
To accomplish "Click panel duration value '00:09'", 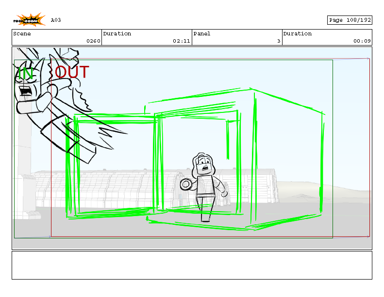I will pos(362,41).
